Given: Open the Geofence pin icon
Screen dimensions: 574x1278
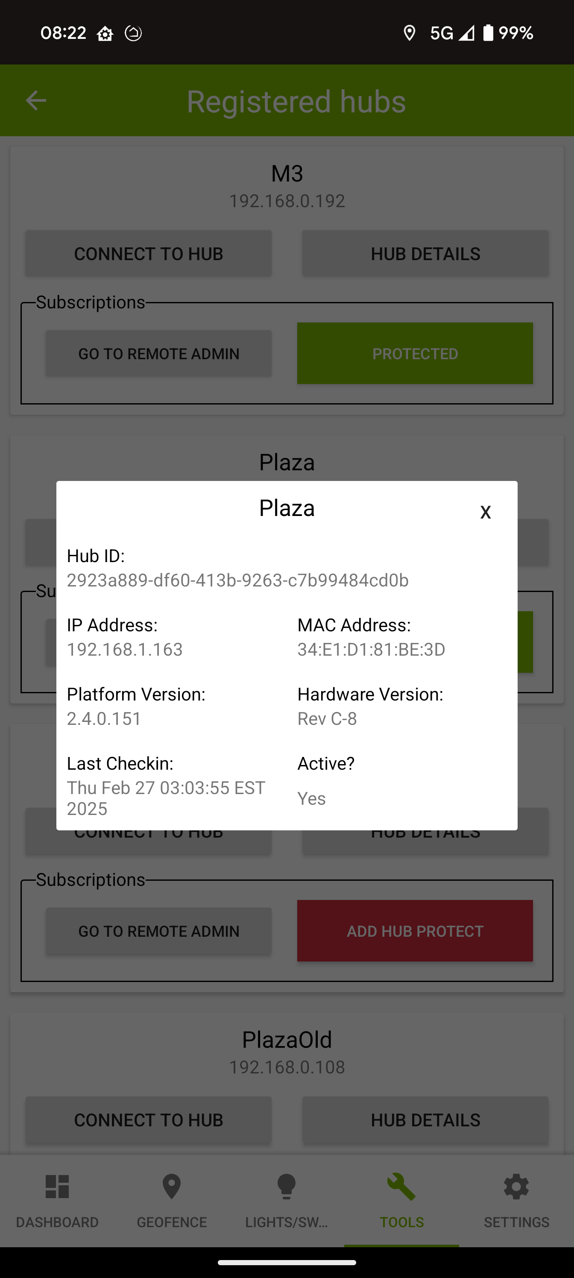Looking at the screenshot, I should (x=172, y=1186).
